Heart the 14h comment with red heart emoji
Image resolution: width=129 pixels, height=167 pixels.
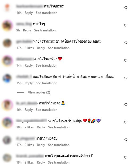click(x=126, y=60)
